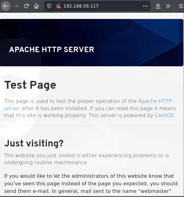
Task: Open the bookmarks star toolbar button
Action: (158, 6)
